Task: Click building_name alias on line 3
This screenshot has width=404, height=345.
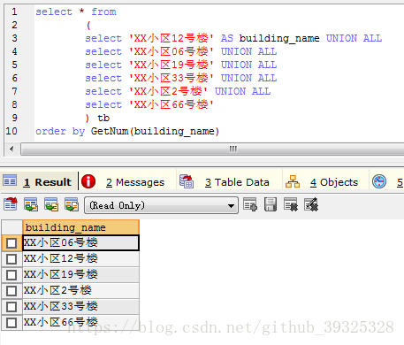Action: click(x=279, y=38)
